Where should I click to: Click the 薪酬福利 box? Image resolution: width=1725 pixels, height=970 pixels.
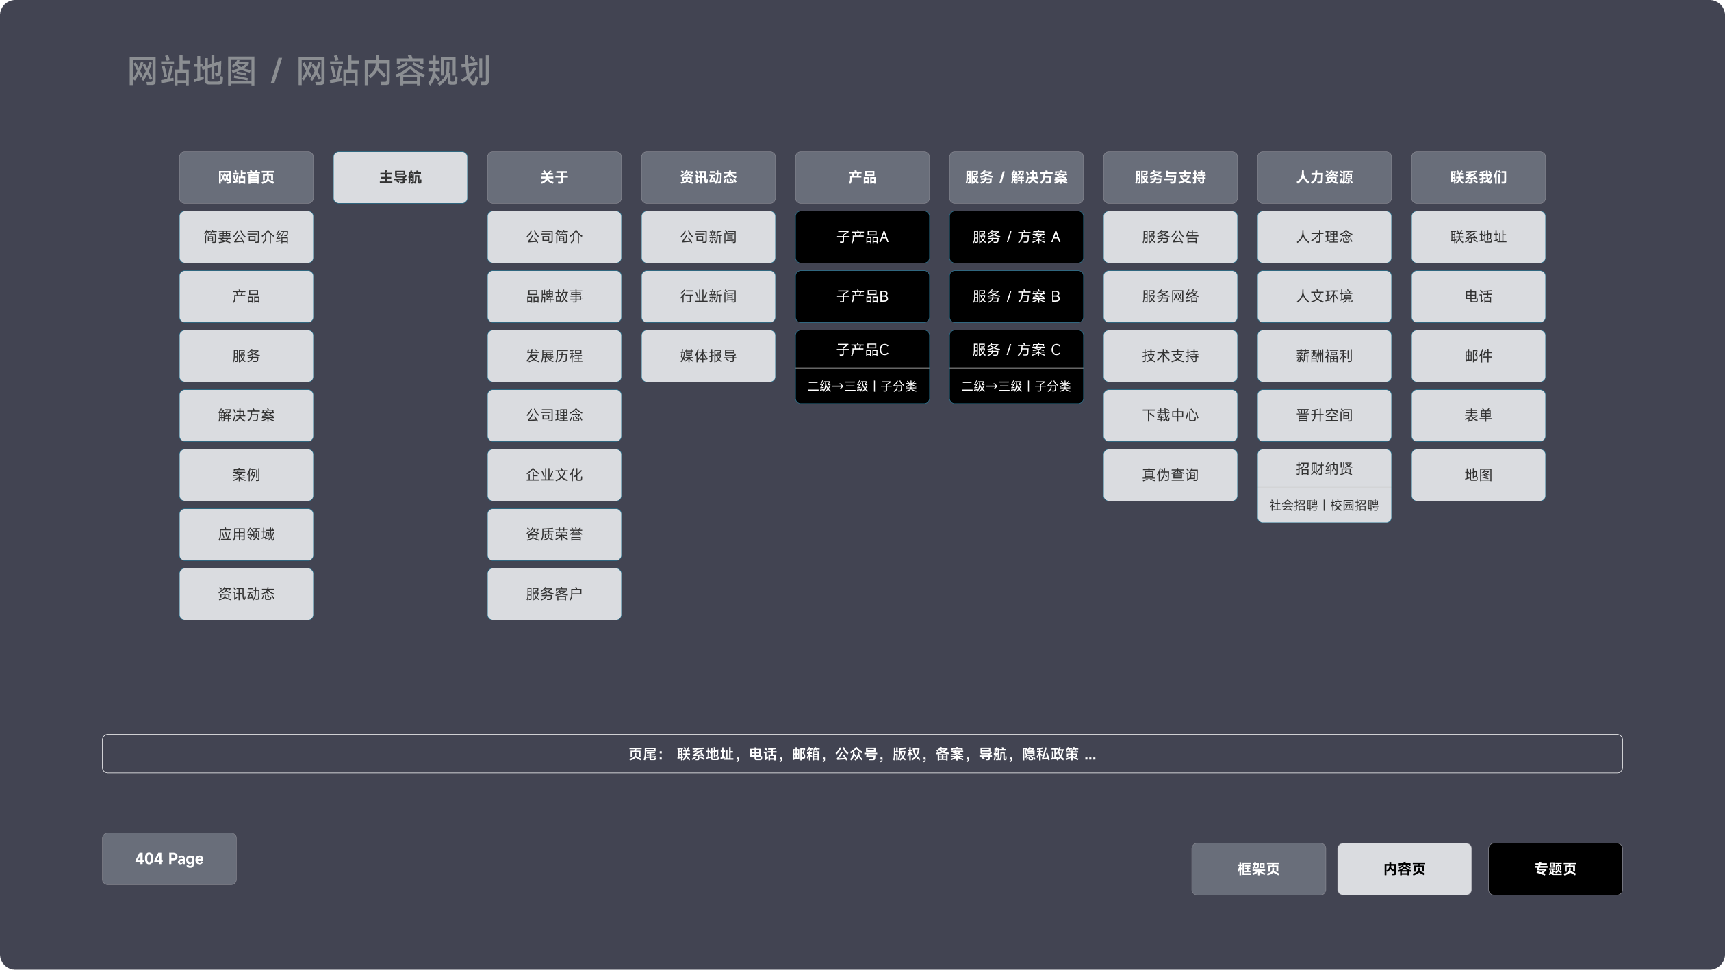click(1324, 356)
